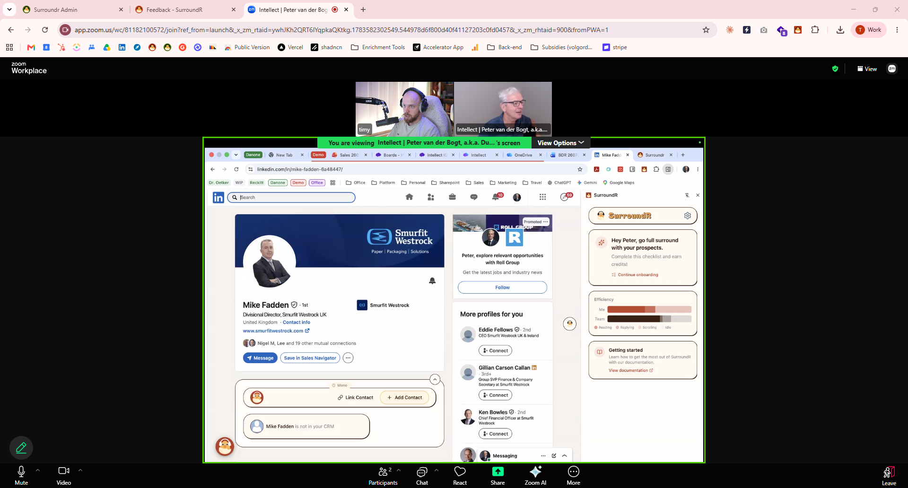Image resolution: width=908 pixels, height=488 pixels.
Task: Open the stripe bookmark
Action: click(615, 47)
